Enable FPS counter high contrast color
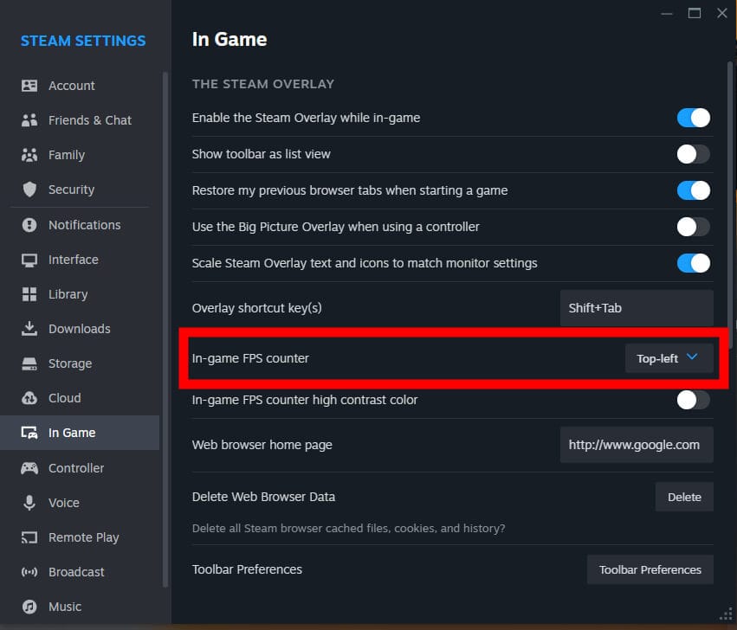737x630 pixels. pos(694,400)
